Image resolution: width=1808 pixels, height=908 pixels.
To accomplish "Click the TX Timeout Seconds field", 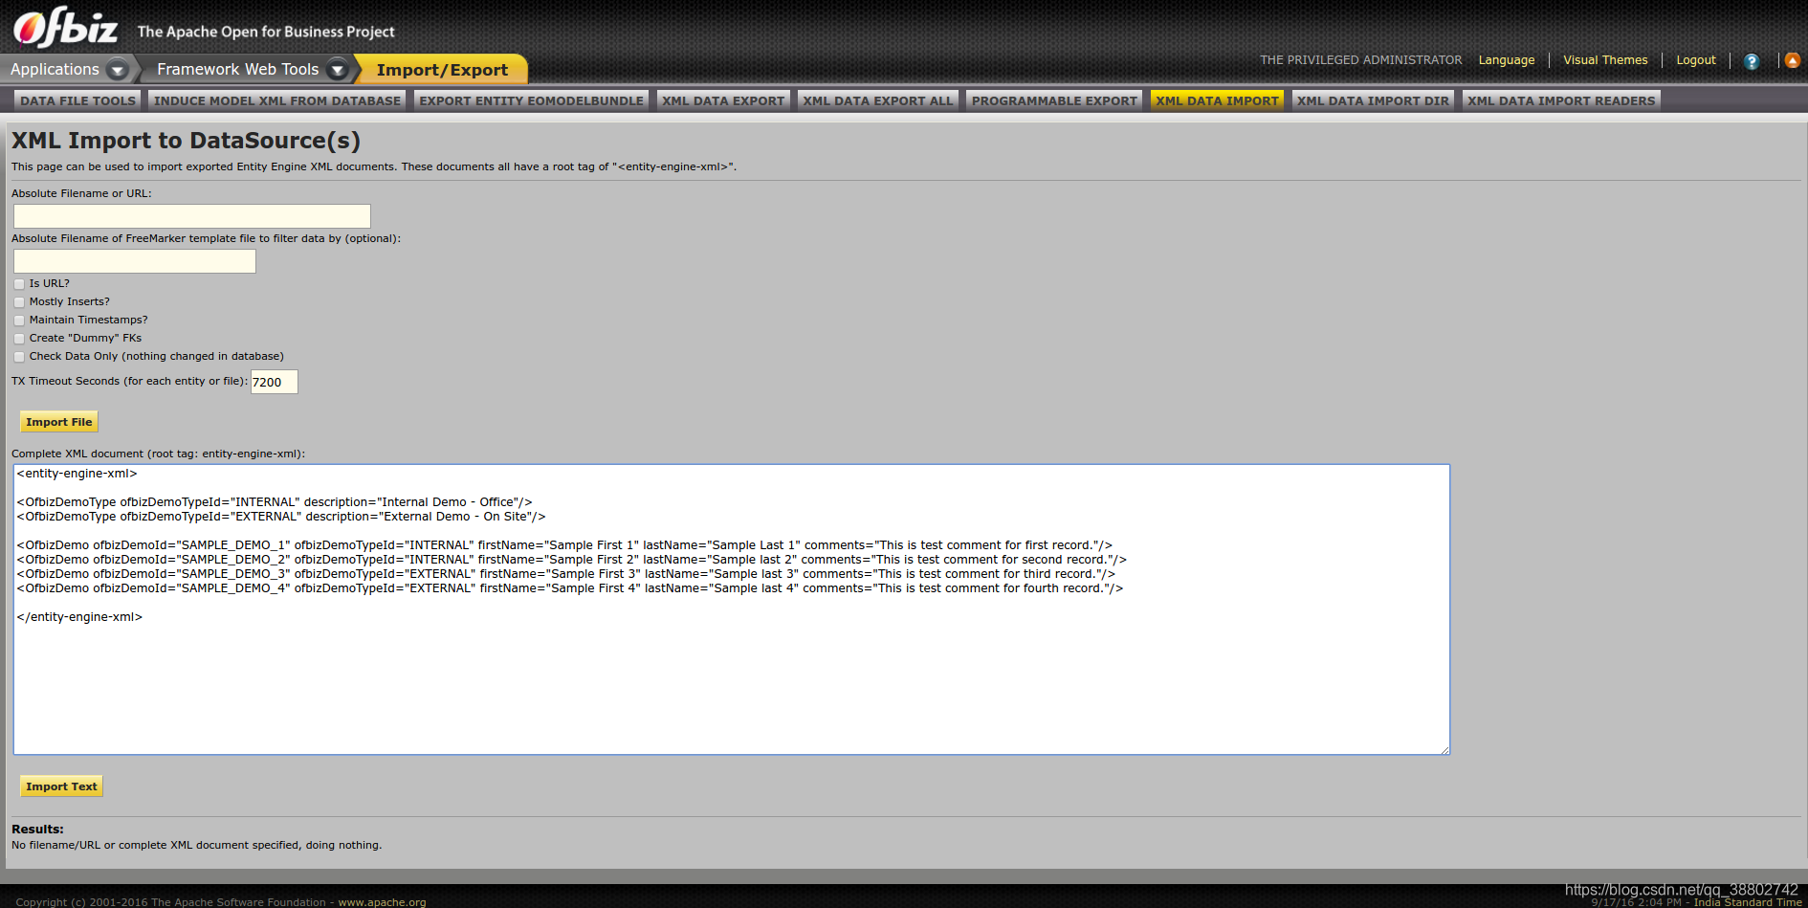I will pos(275,382).
